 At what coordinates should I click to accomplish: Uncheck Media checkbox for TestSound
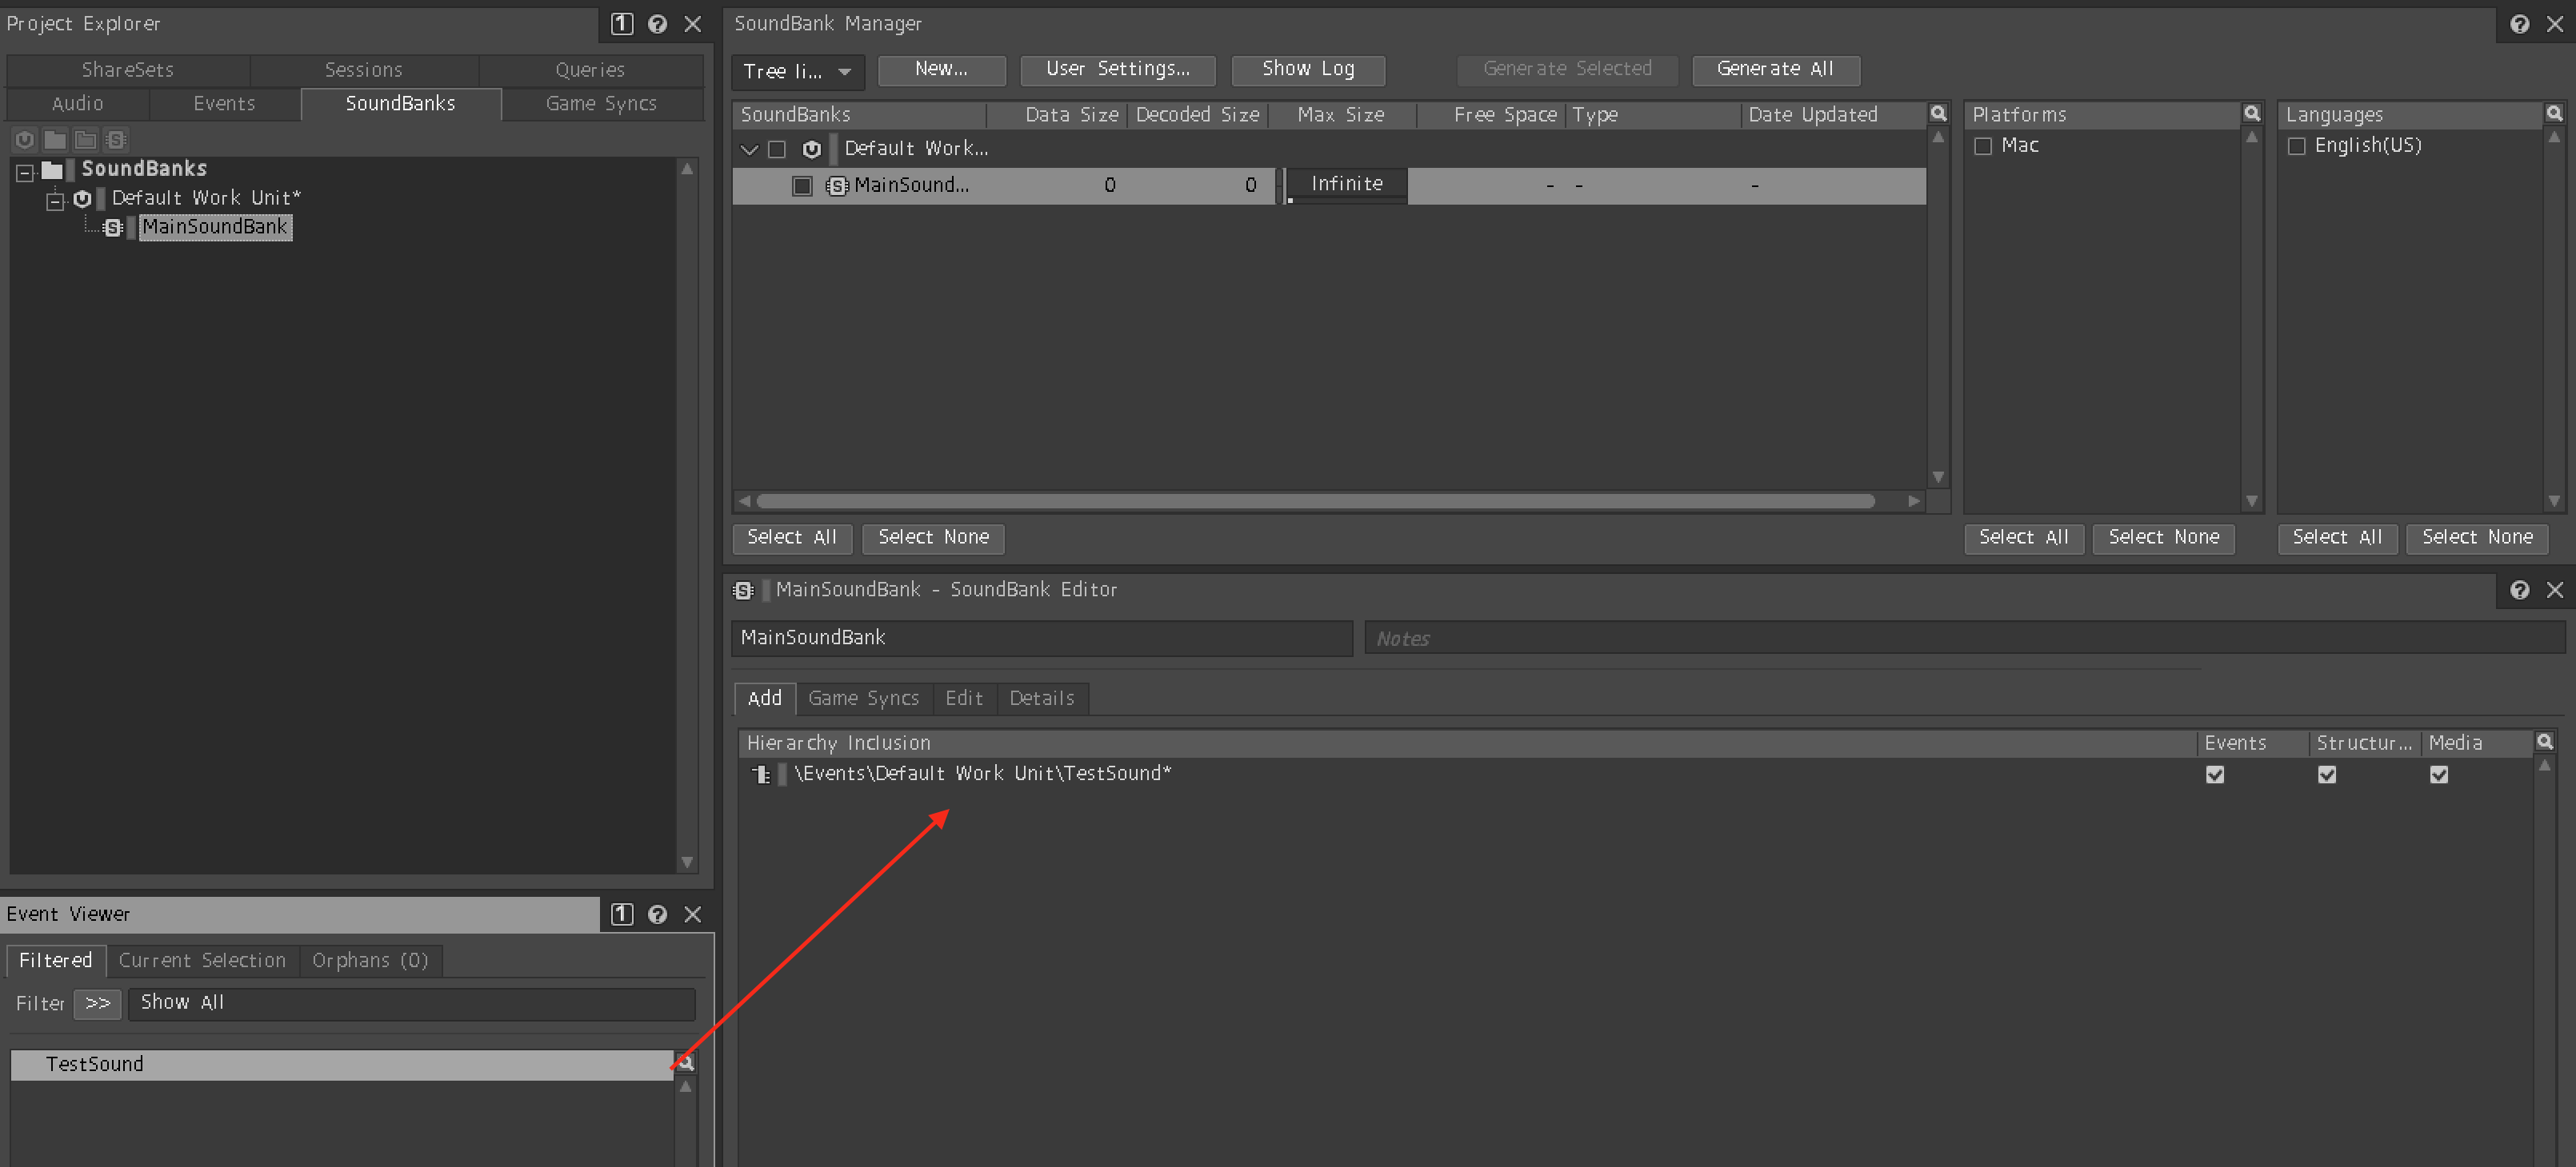click(2439, 775)
